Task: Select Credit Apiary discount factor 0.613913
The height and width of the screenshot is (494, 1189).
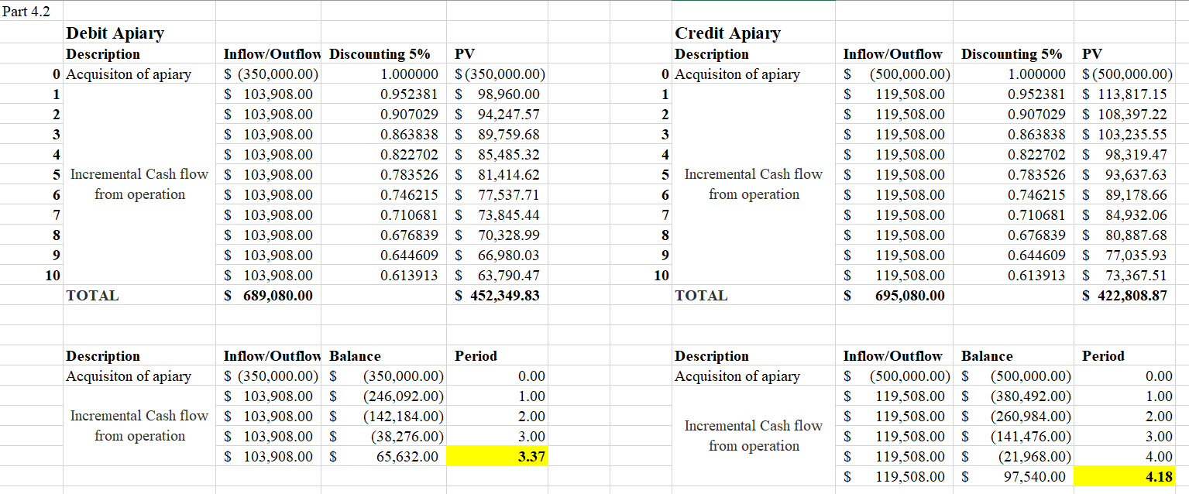Action: (1015, 276)
